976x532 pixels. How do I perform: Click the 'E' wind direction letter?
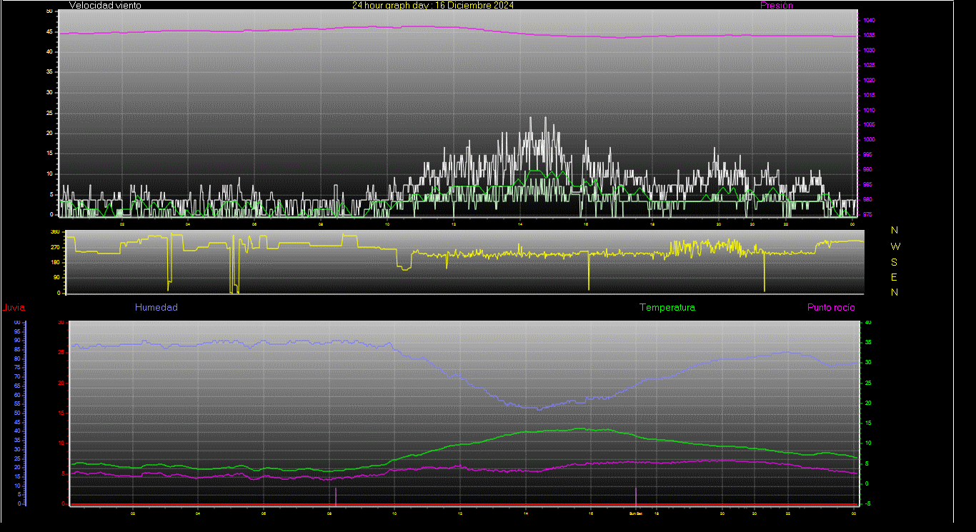[x=895, y=277]
